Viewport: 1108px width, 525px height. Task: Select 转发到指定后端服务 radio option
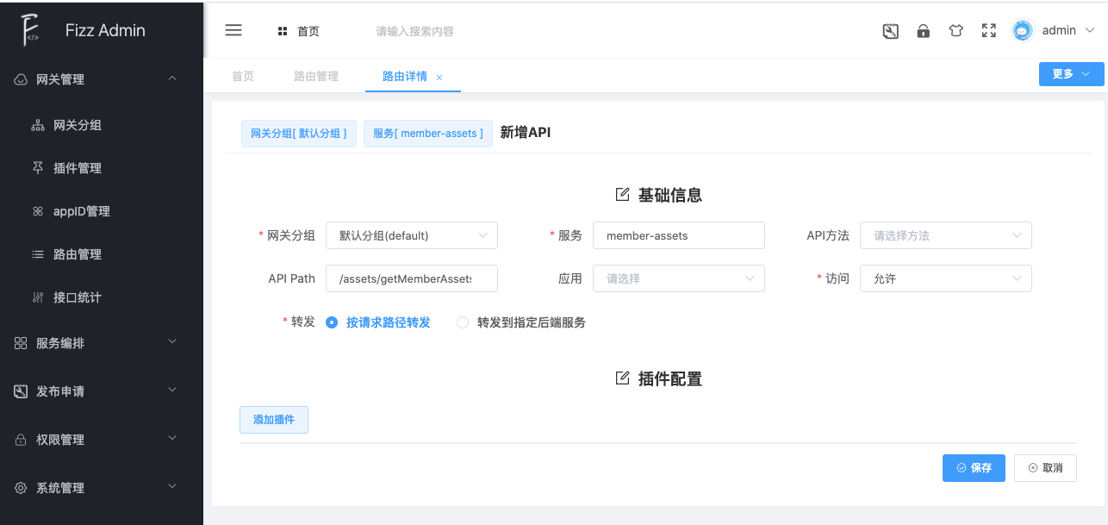(x=463, y=322)
